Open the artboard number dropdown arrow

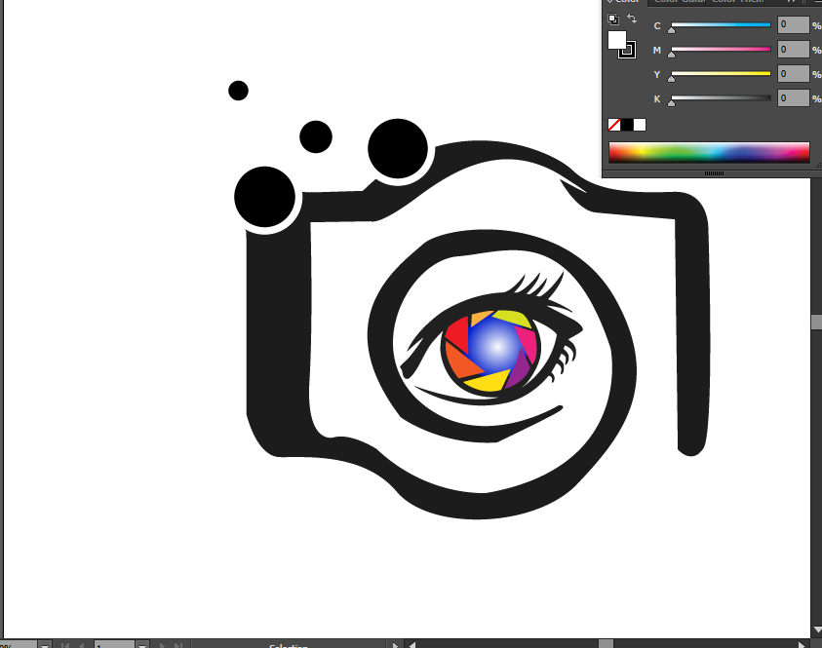click(x=142, y=645)
